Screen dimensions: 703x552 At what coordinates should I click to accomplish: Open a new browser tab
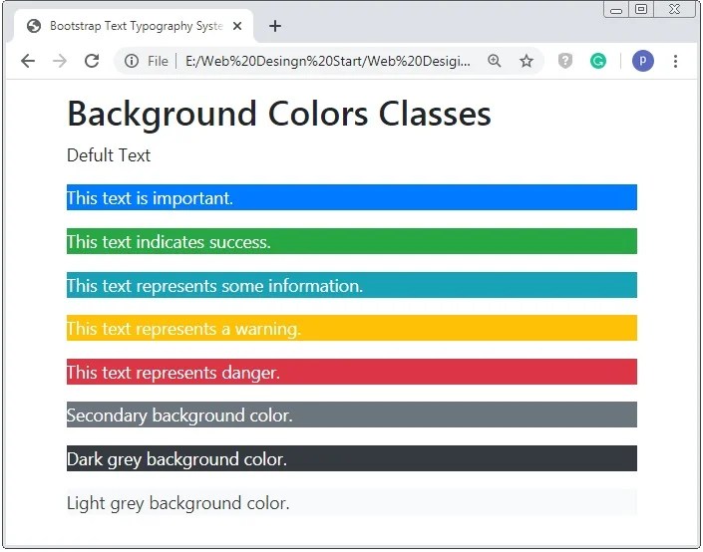coord(275,26)
